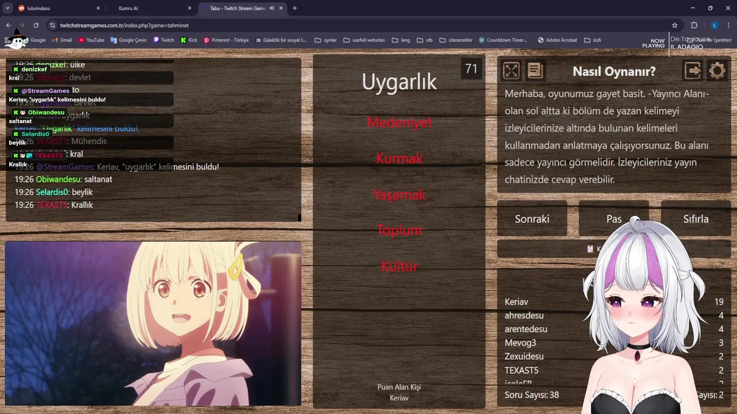Reload the current page
737x414 pixels.
click(x=36, y=25)
